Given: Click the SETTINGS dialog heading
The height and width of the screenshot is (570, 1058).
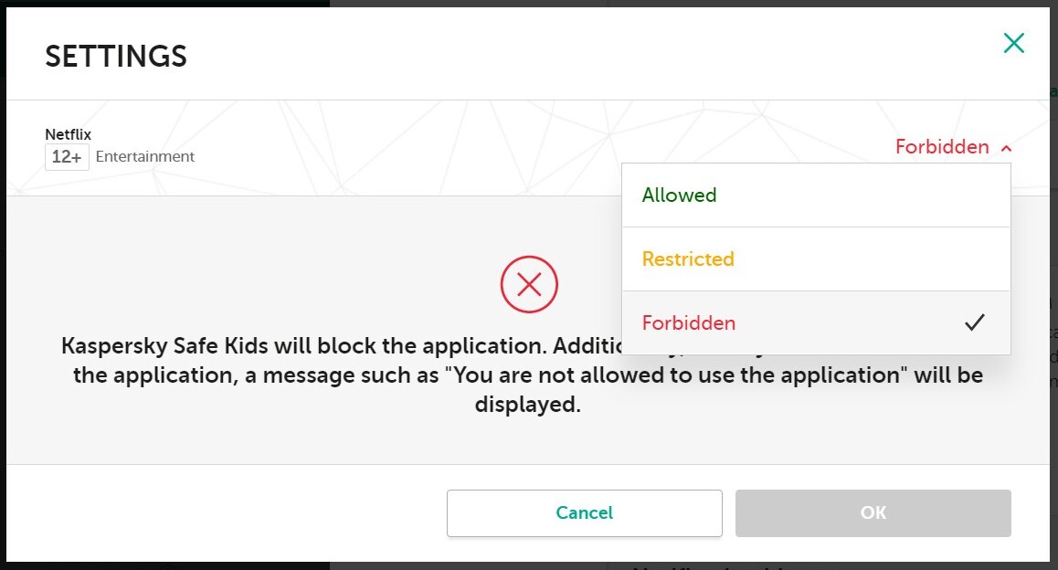Looking at the screenshot, I should tap(116, 57).
